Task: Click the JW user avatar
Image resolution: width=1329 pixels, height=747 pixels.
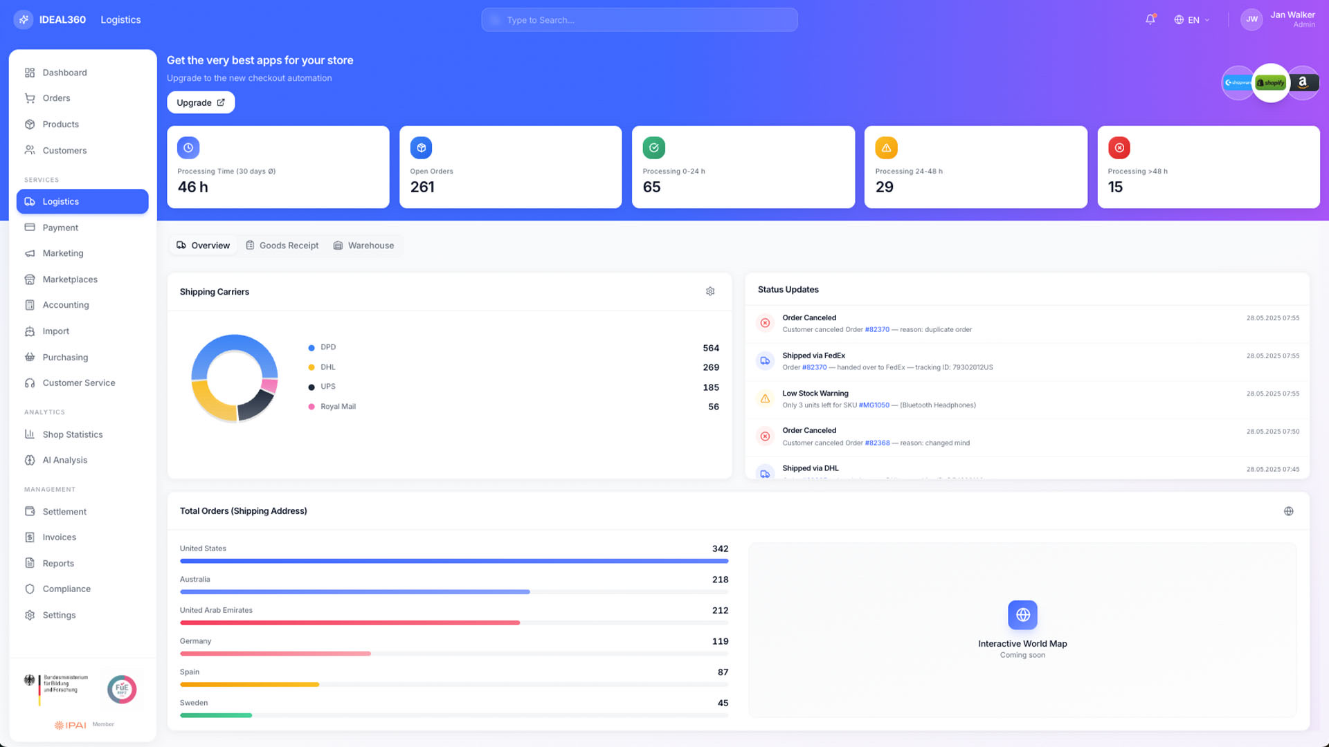Action: pos(1251,19)
